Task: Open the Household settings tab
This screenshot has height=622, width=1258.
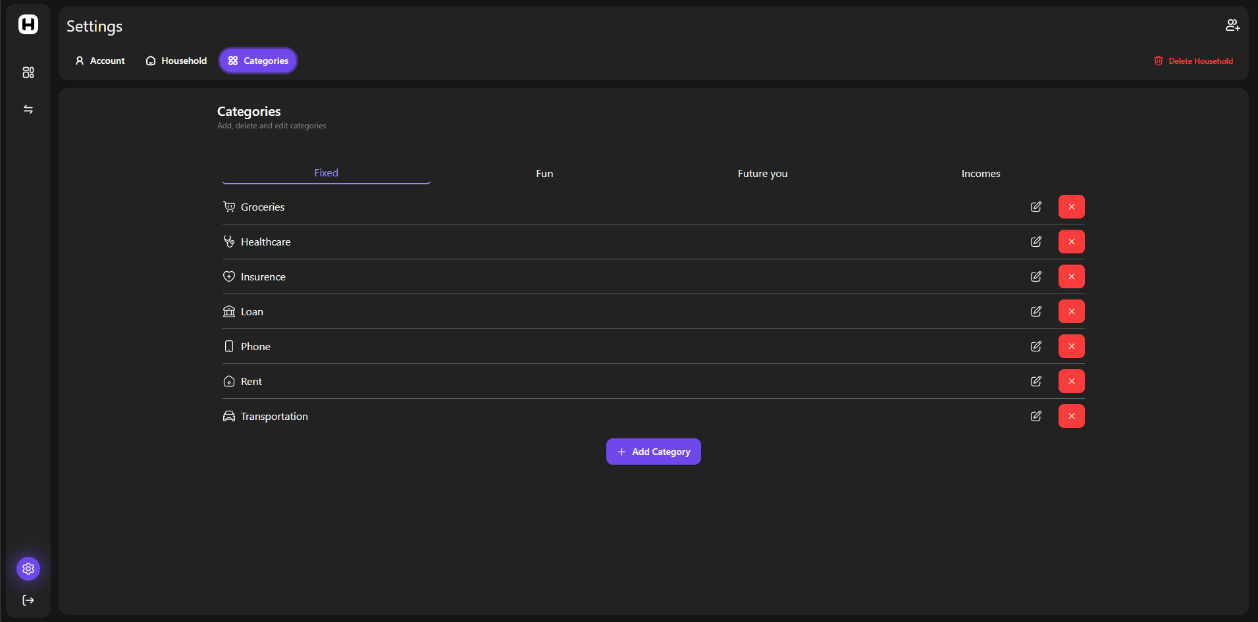Action: (176, 61)
